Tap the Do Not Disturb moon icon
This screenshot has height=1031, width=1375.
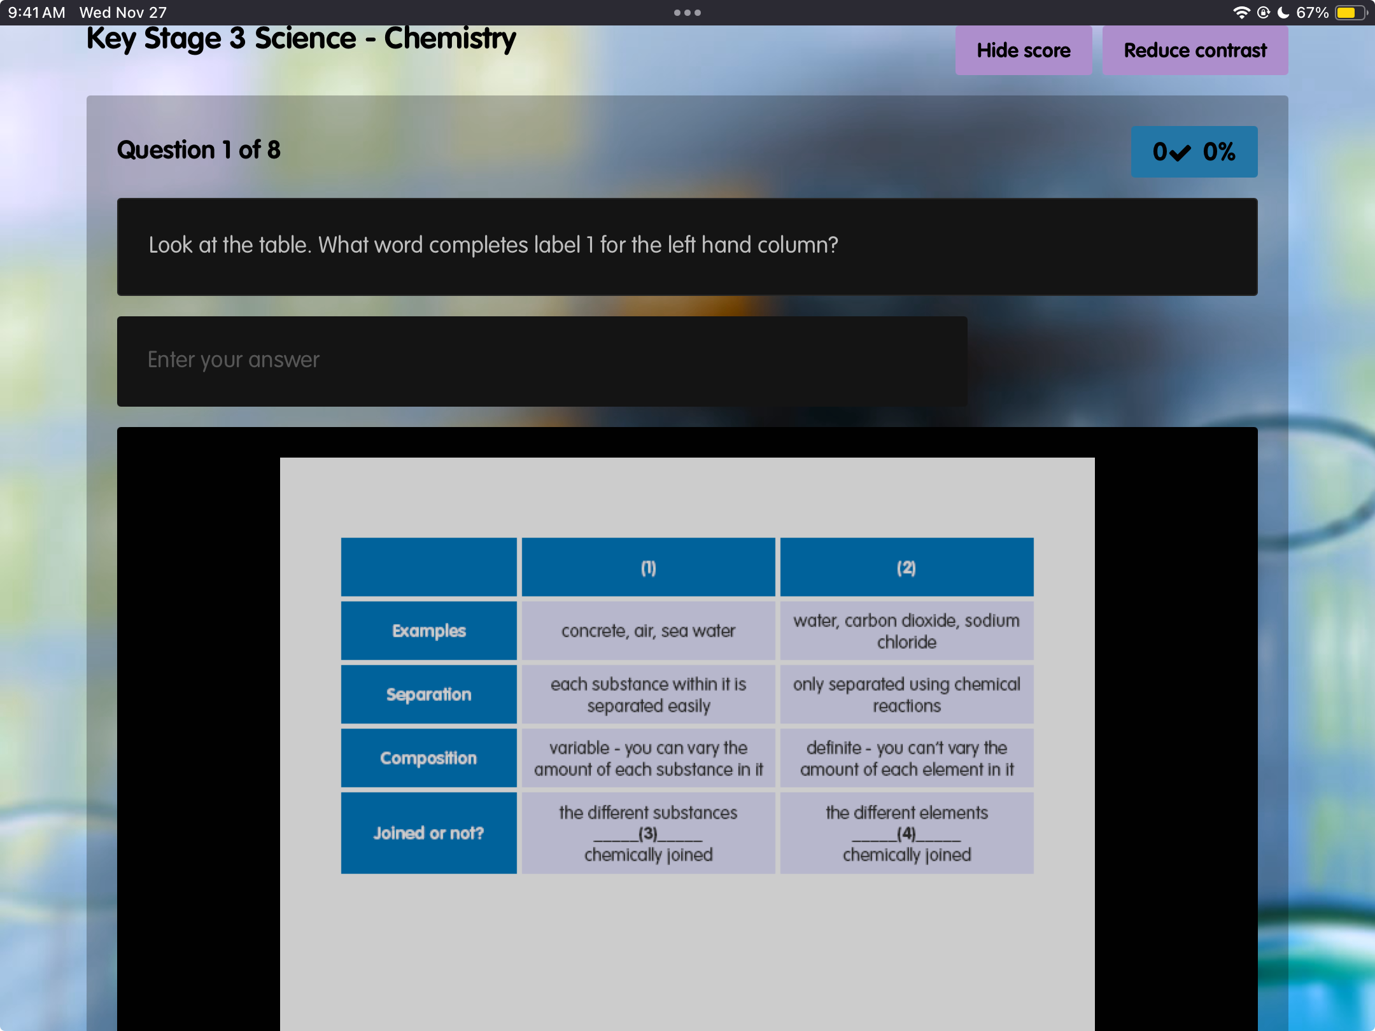(x=1283, y=13)
